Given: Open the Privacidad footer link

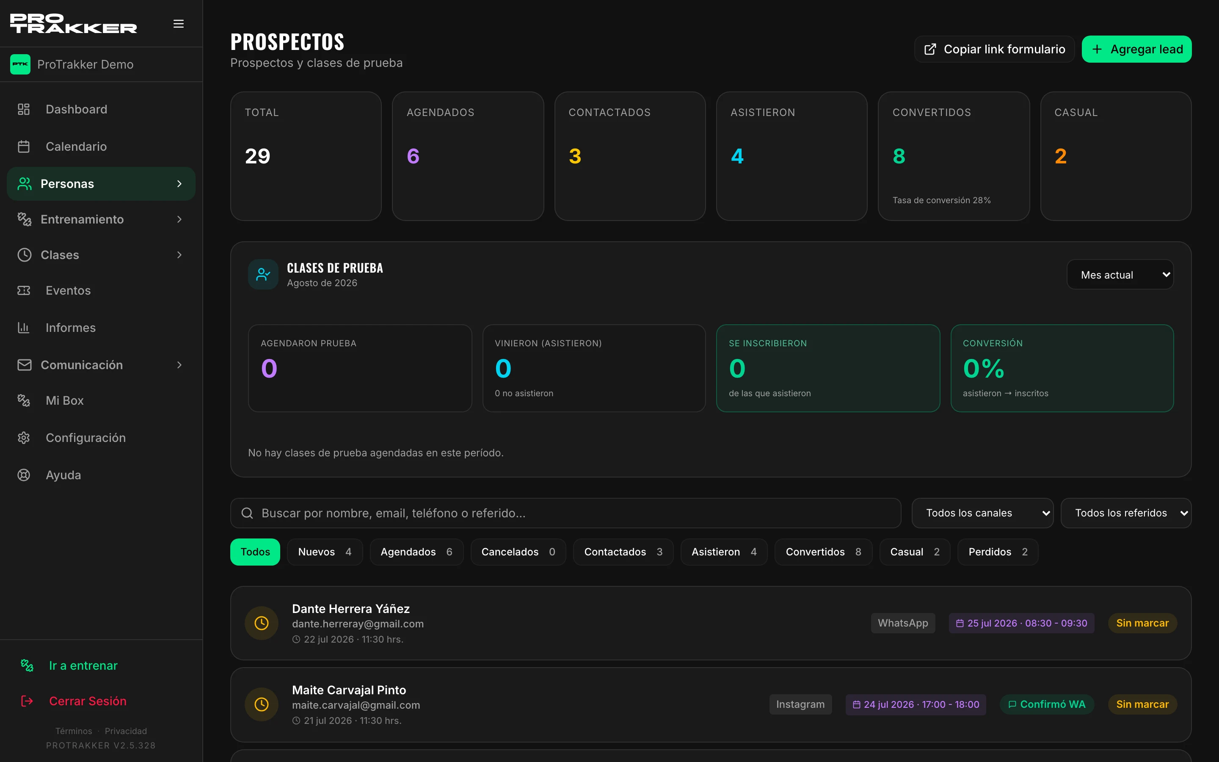Looking at the screenshot, I should [x=126, y=731].
